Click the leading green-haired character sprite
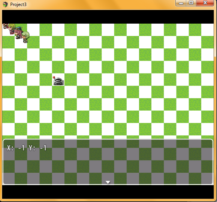This screenshot has height=202, width=217. [11, 29]
